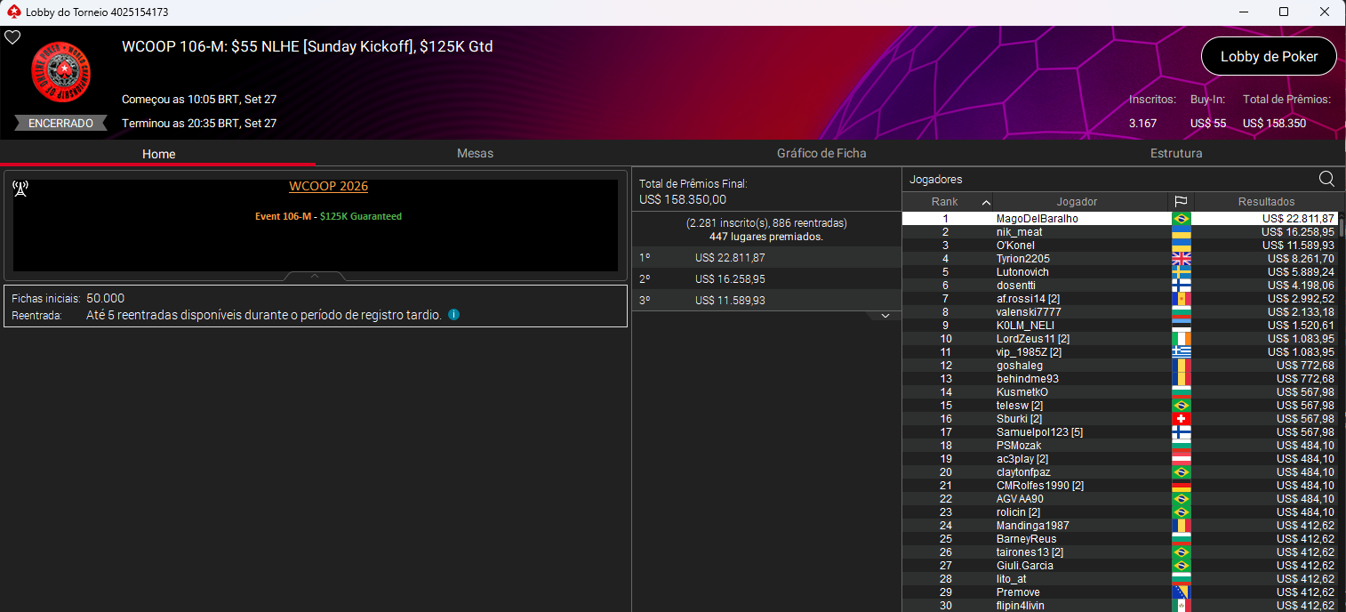Open the WCOOP 2026 link
This screenshot has width=1346, height=612.
[x=328, y=186]
